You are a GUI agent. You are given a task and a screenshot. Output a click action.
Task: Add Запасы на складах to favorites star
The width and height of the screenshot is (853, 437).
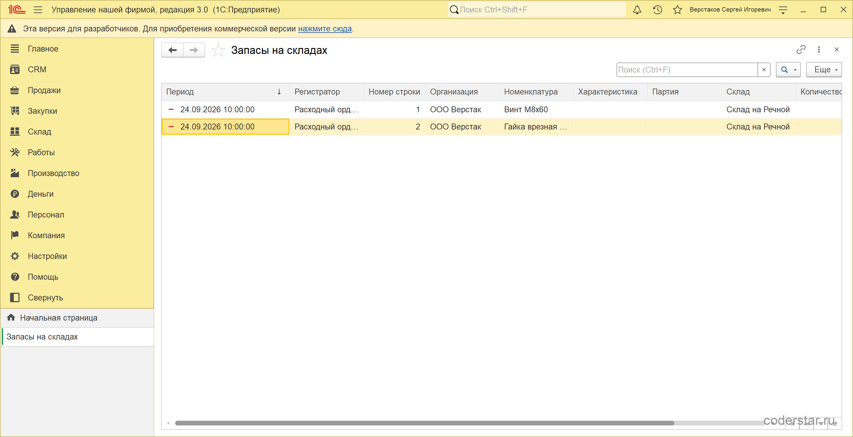(x=218, y=50)
